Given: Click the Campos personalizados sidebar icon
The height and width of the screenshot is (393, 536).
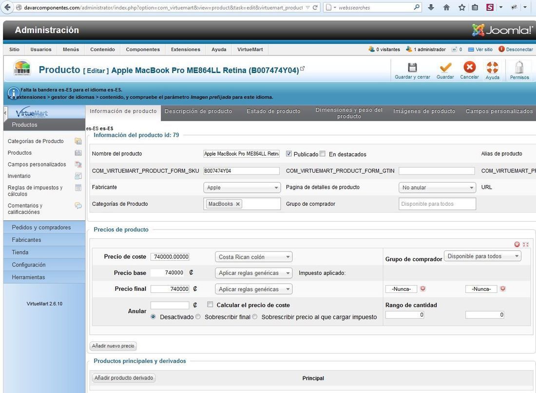Looking at the screenshot, I should point(78,164).
